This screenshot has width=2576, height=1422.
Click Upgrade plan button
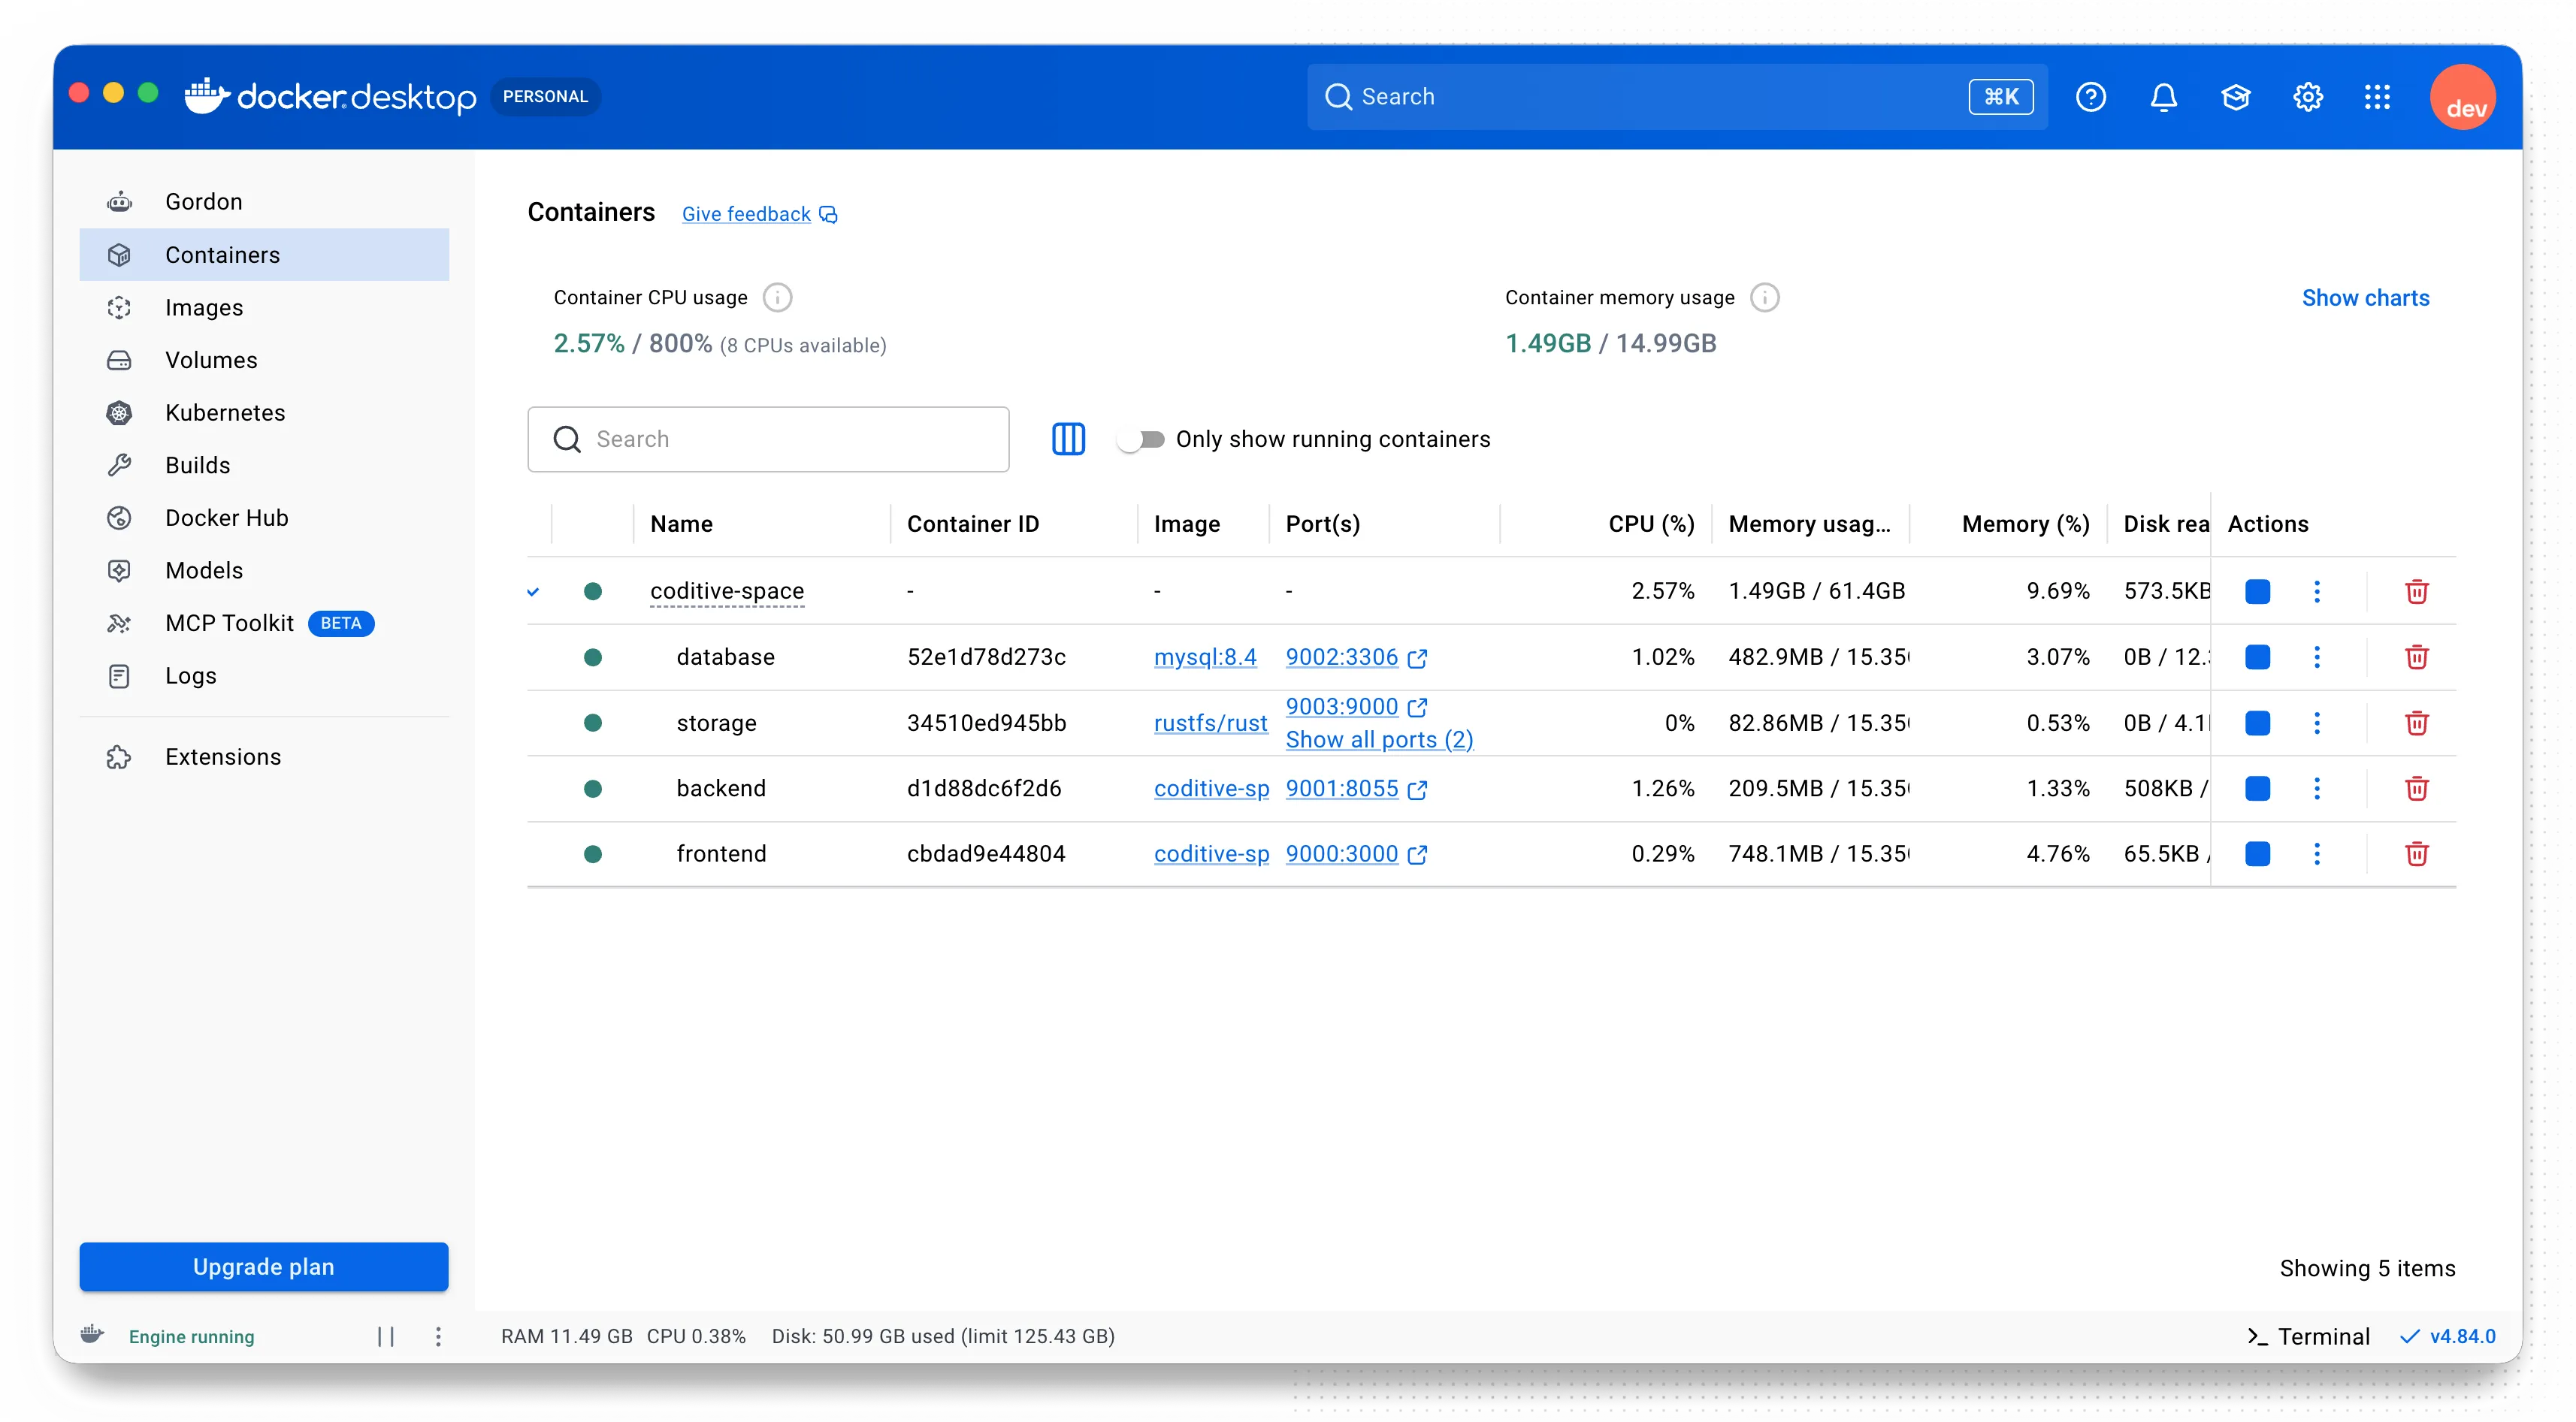pos(264,1266)
